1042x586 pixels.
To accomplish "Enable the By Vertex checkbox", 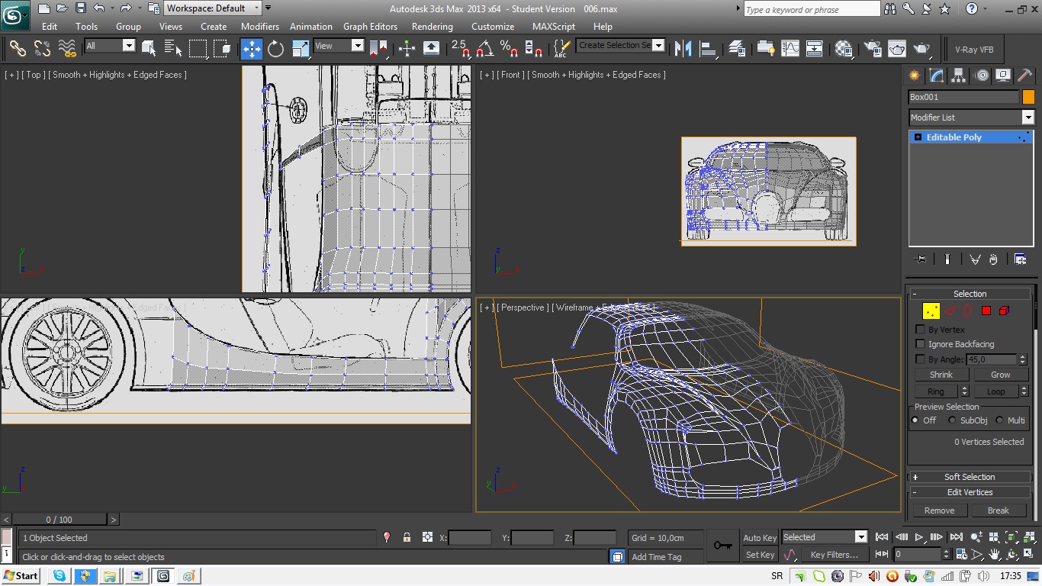I will (x=920, y=330).
